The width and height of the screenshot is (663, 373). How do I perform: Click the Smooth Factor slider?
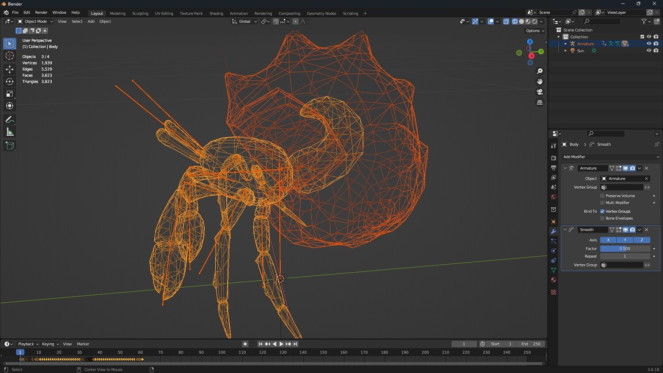coord(625,249)
